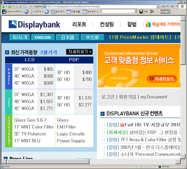Screen dimensions: 187x169
Task: Click the black 자세히보기 button in price panel
Action: pos(79,52)
